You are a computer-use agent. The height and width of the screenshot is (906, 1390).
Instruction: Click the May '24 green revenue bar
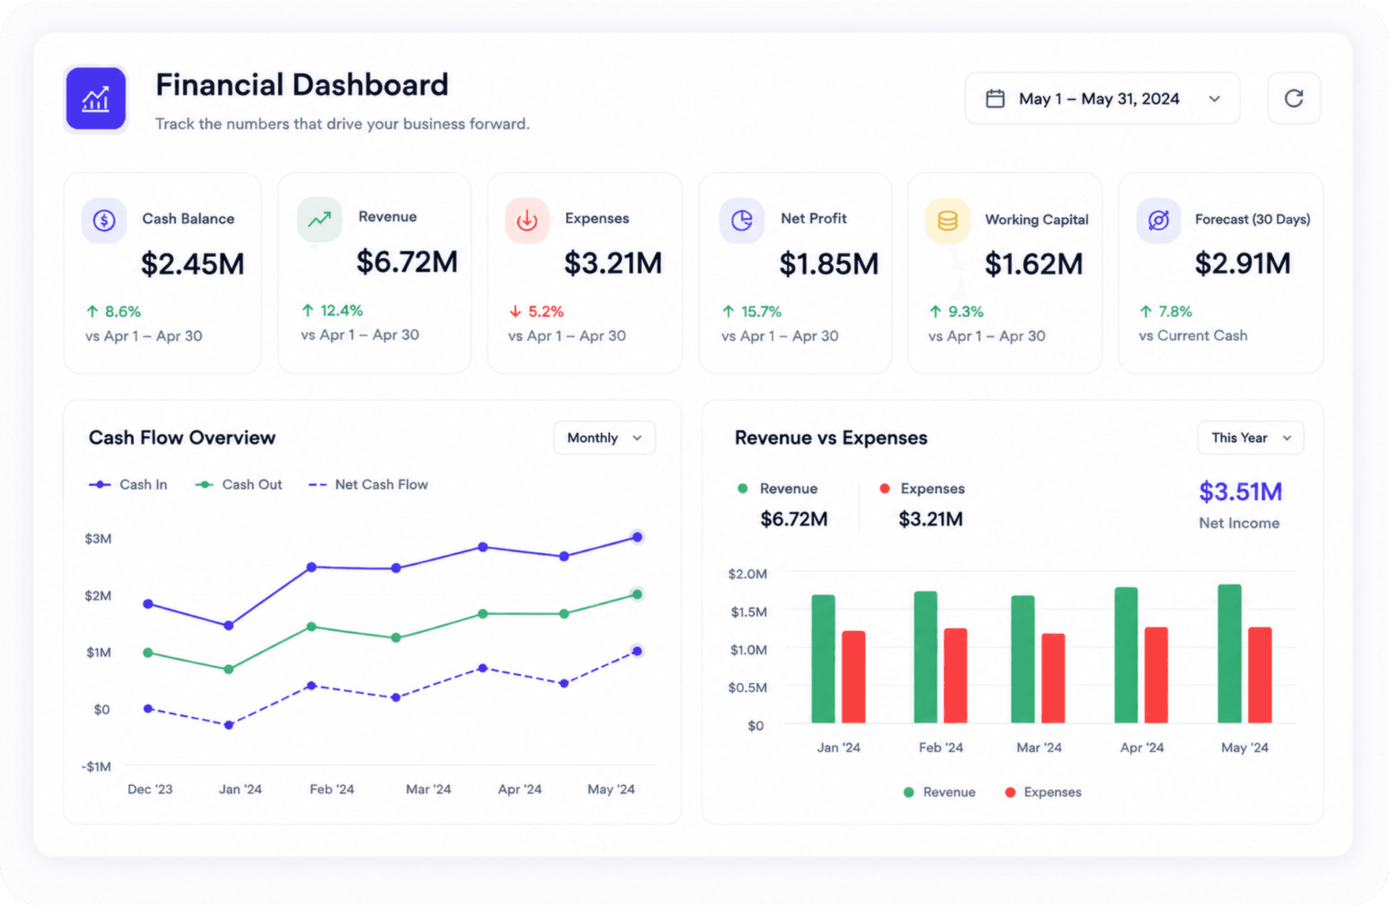point(1229,654)
